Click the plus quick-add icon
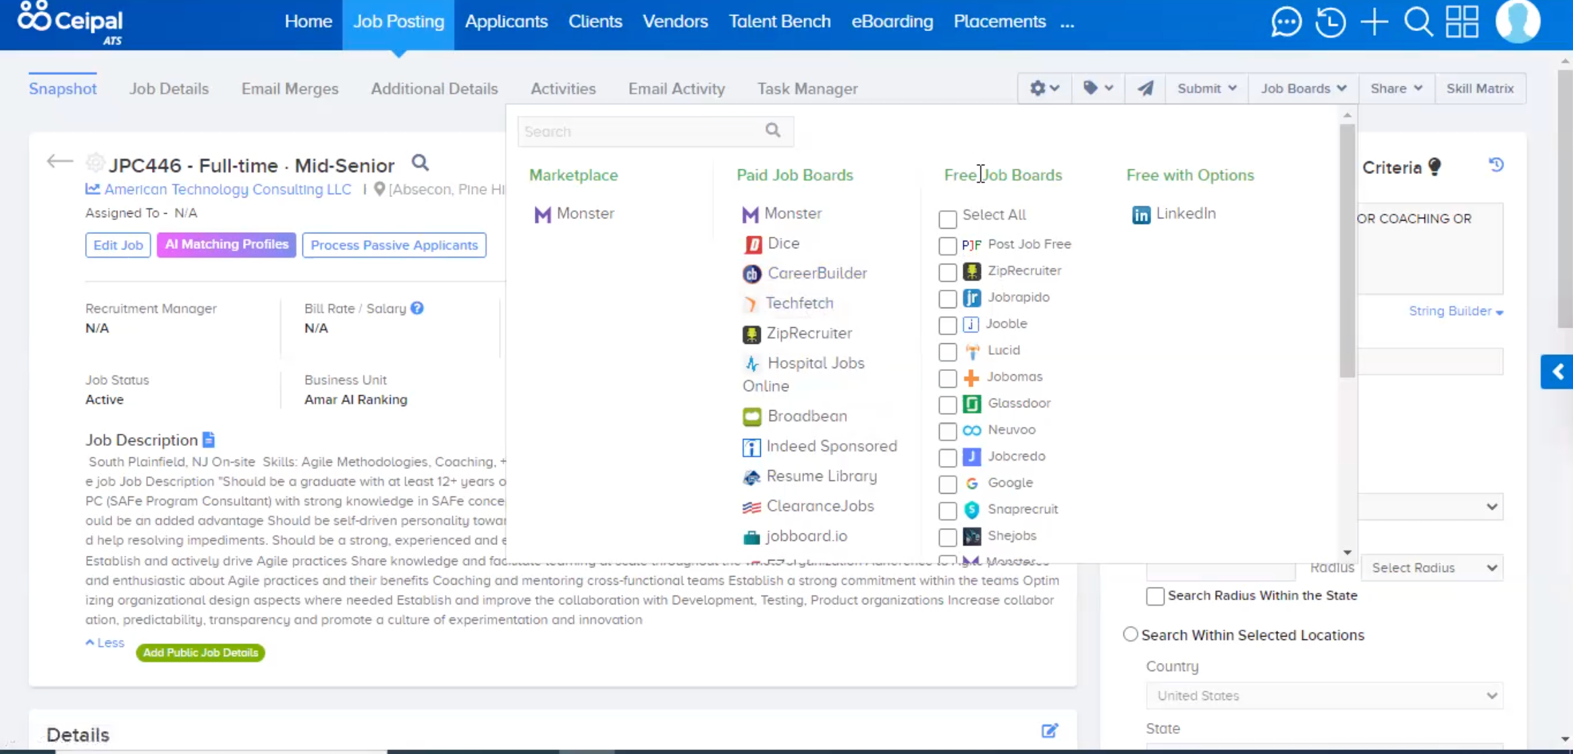 pos(1374,22)
